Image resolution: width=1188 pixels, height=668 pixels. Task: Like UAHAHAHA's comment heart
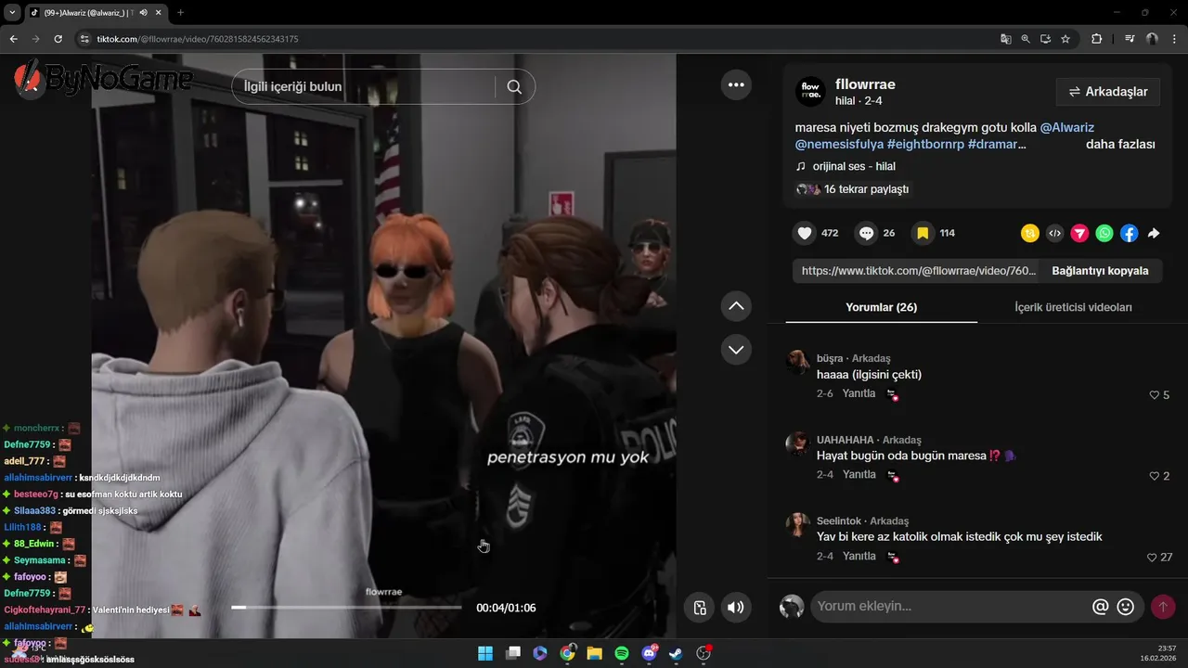1155,476
